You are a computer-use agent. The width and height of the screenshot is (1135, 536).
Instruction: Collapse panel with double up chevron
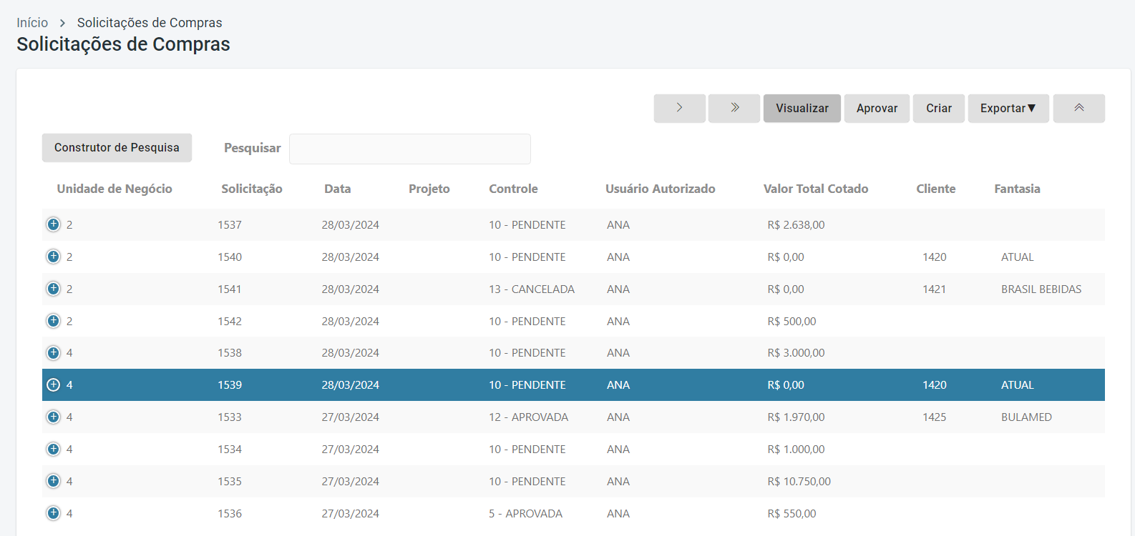pyautogui.click(x=1079, y=108)
